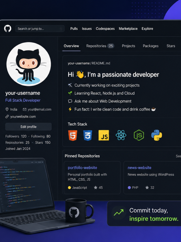This screenshot has height=242, width=181.
Task: View Followers 120 list
Action: [16, 136]
